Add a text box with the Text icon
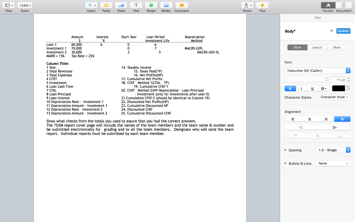Viewport: 355px width, 222px height. pos(136,6)
